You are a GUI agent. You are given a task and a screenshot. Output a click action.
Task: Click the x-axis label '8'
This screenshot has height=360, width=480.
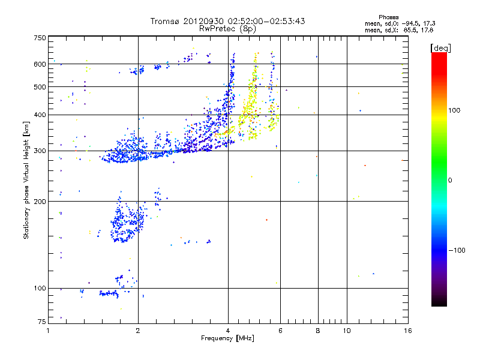click(x=318, y=331)
